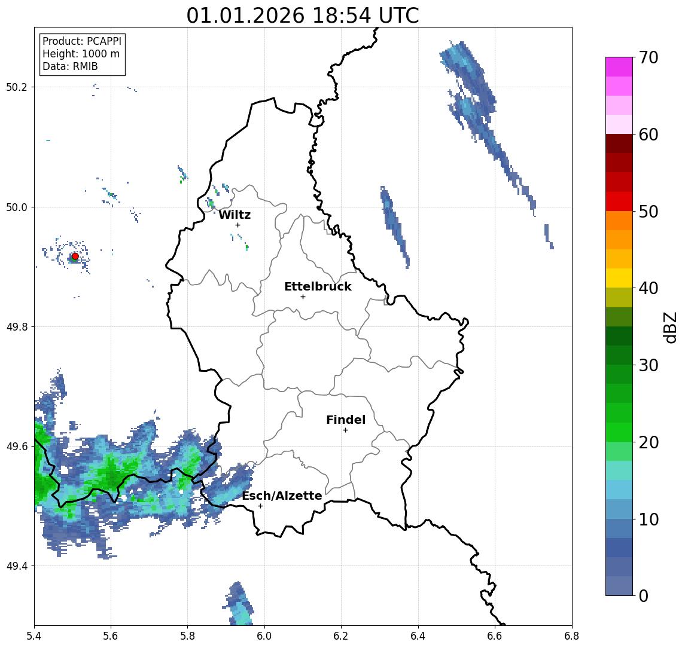This screenshot has height=648, width=685.
Task: Click the dark red colorbar swatch near 60
Action: (x=619, y=143)
